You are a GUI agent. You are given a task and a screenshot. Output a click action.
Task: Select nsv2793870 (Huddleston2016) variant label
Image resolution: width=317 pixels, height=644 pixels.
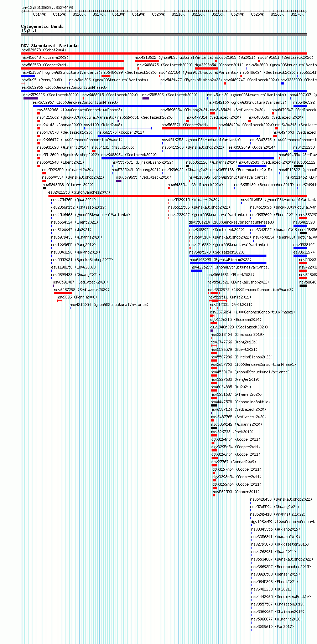coord(280,544)
